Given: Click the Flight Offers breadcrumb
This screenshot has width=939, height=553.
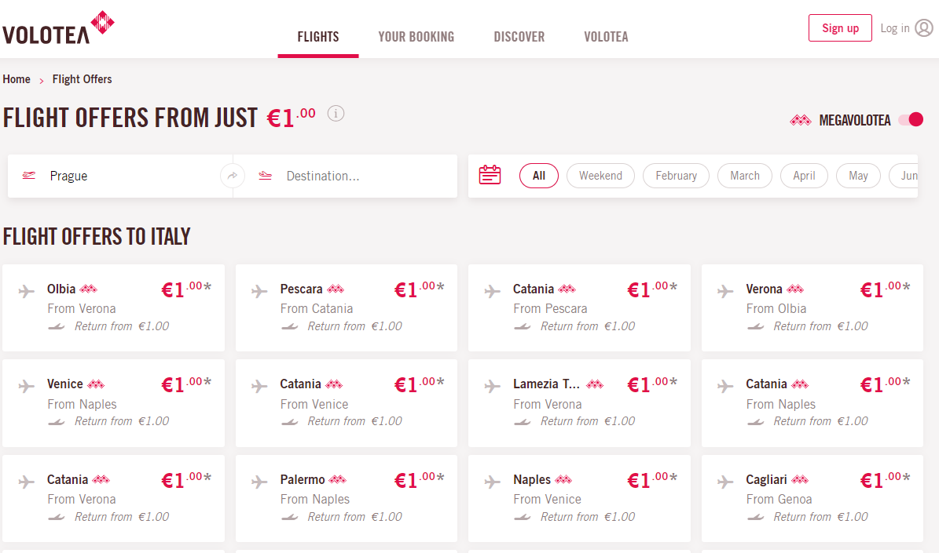Looking at the screenshot, I should (82, 79).
